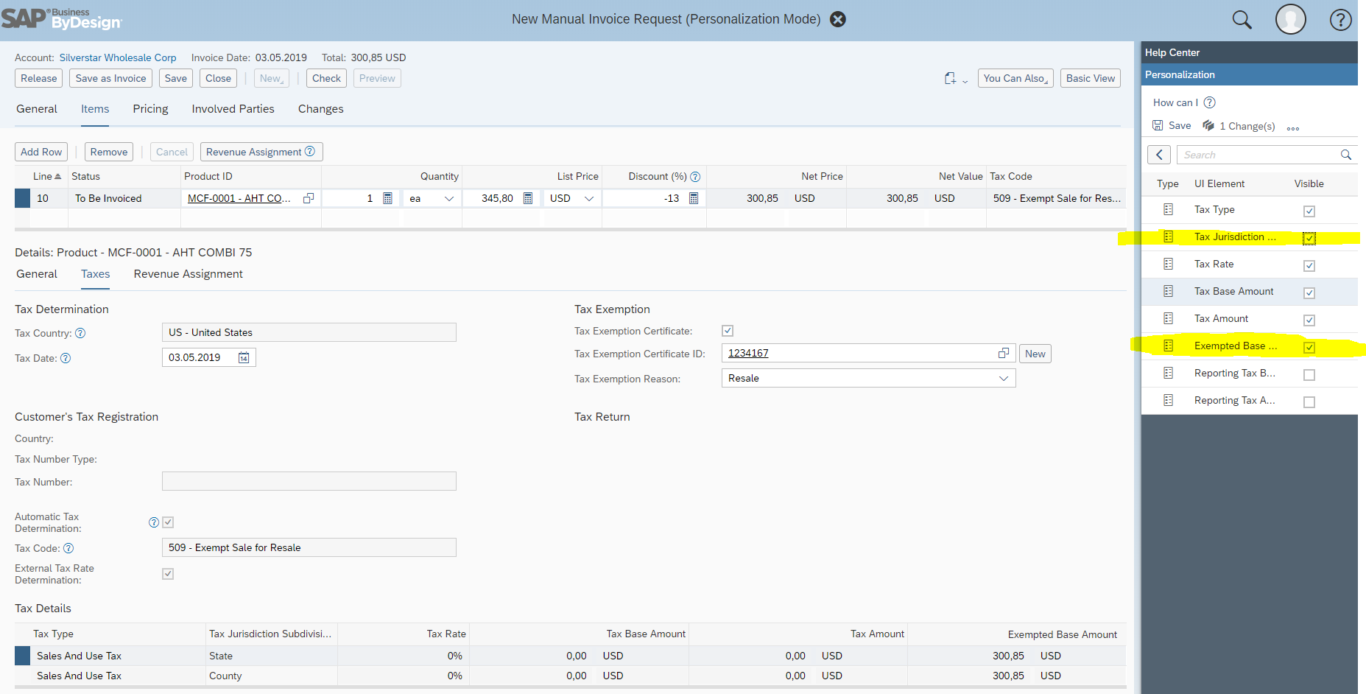The width and height of the screenshot is (1366, 694).
Task: Open calculator icon next to Quantity field
Action: click(387, 198)
